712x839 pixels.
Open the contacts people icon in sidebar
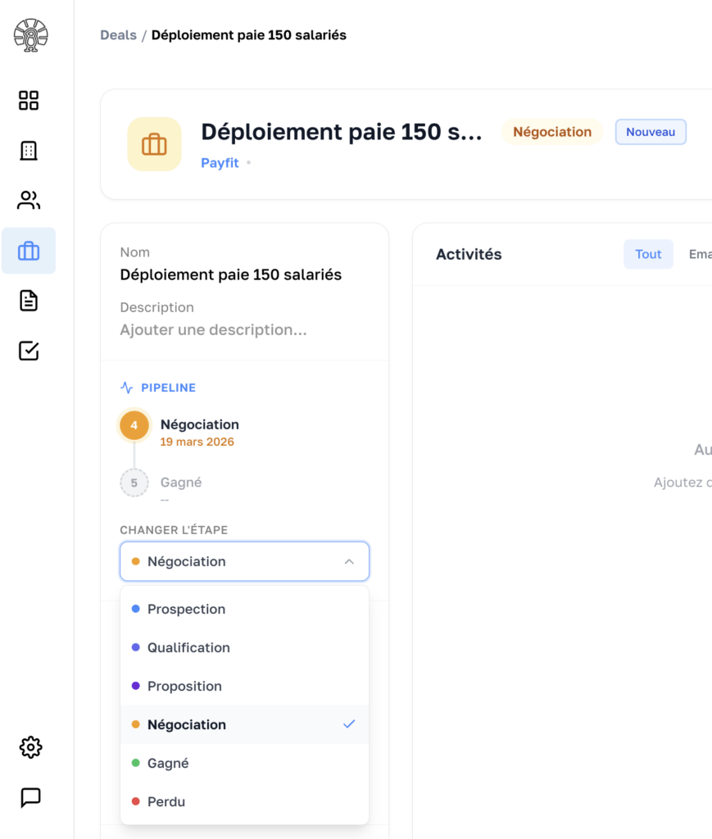pos(29,201)
